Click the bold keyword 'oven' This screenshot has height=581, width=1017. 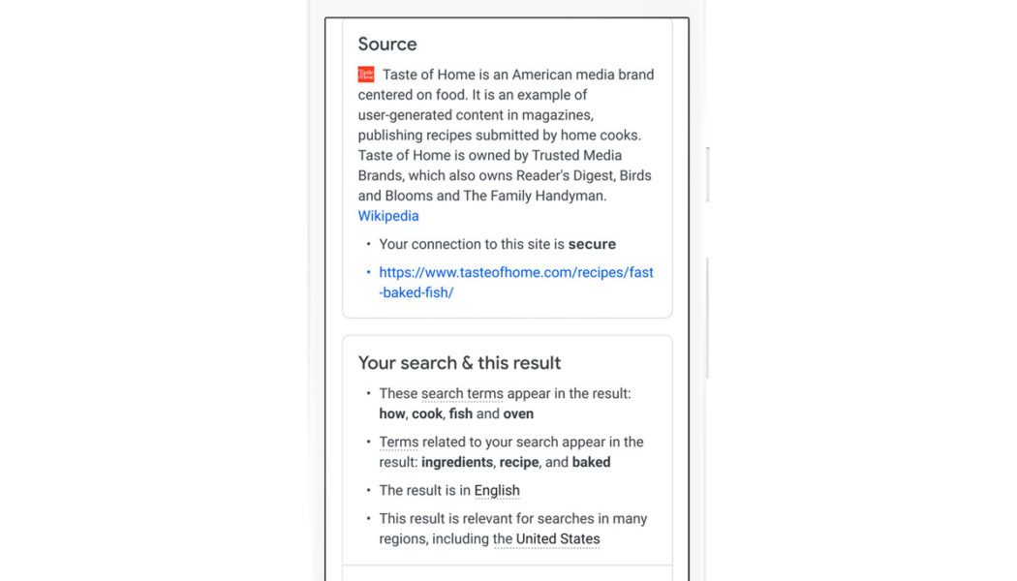pyautogui.click(x=518, y=413)
